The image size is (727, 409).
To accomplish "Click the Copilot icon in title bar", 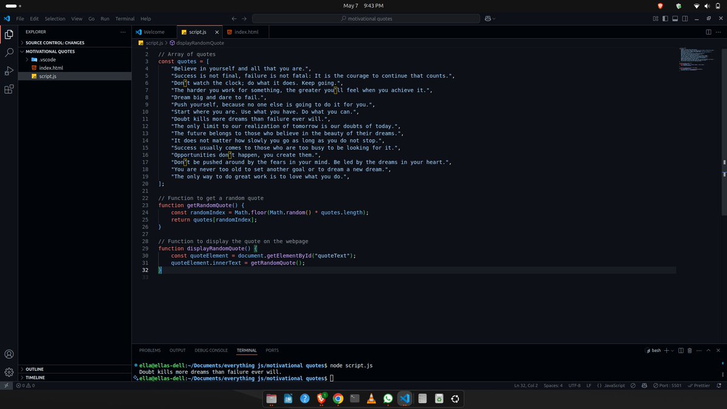I will [486, 19].
